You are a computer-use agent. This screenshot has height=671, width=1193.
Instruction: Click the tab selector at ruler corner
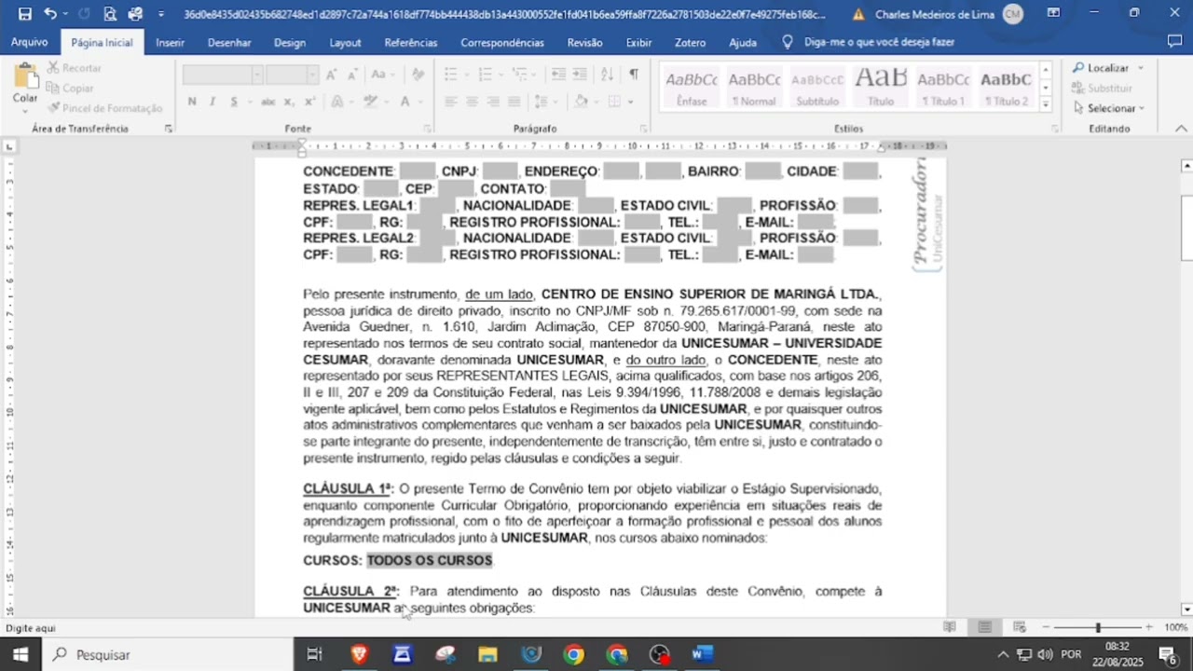tap(9, 146)
